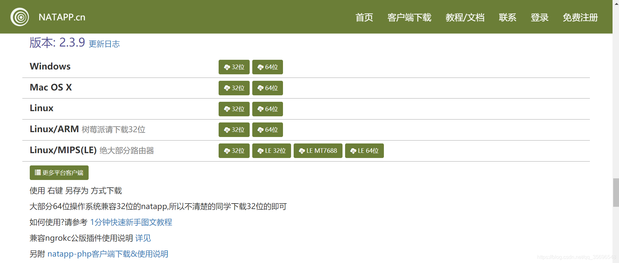
Task: Download Mac OS X 64位 client
Action: pos(267,88)
